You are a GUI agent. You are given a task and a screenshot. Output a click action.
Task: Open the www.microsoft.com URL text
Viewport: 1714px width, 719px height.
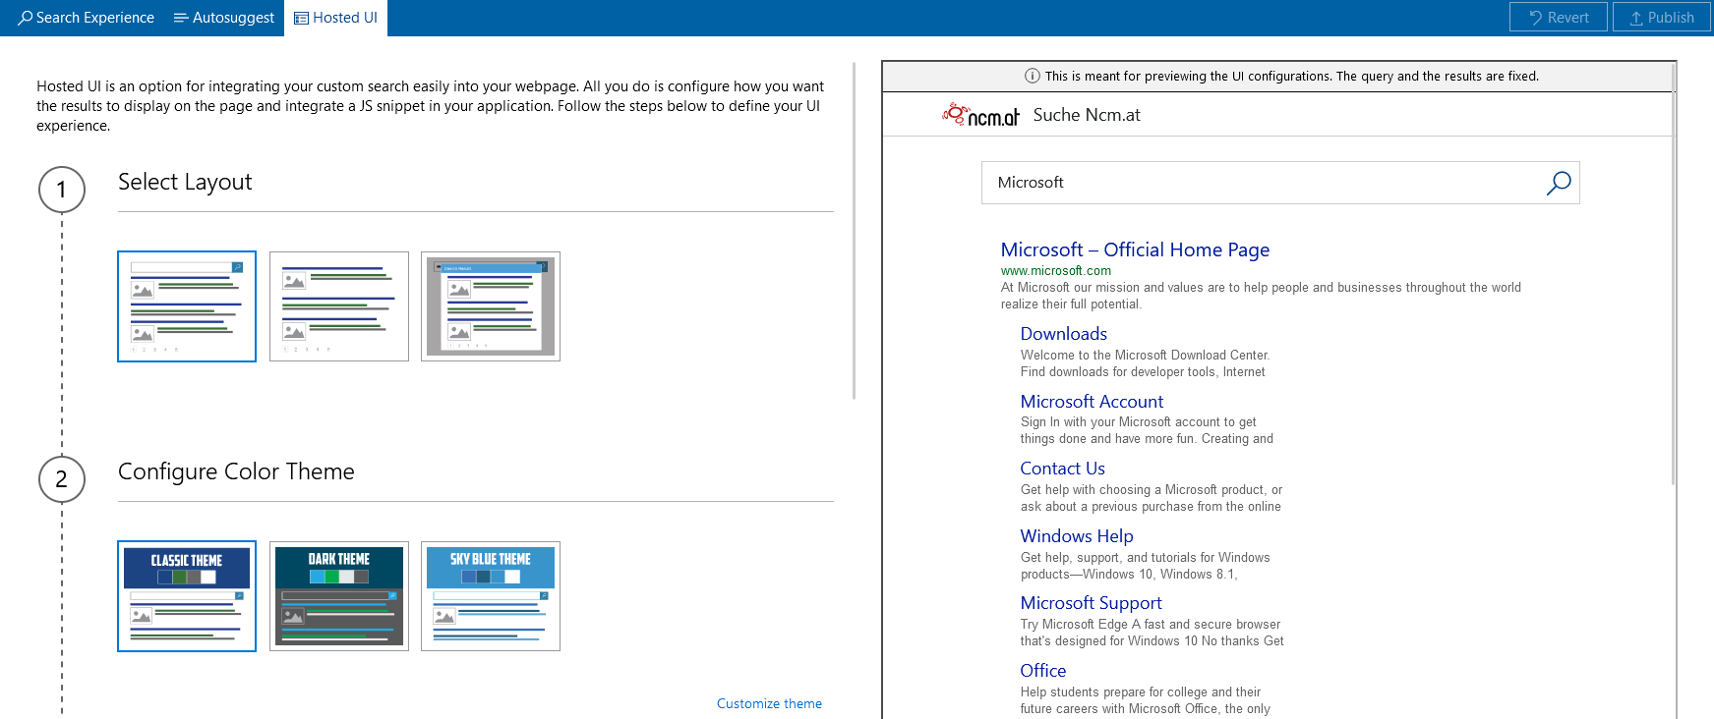coord(1055,271)
